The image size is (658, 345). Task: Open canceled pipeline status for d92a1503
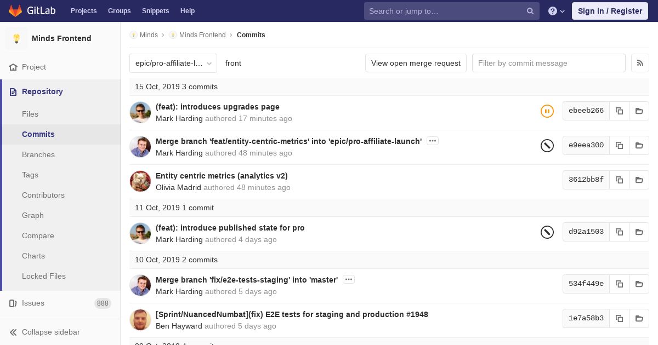point(547,232)
